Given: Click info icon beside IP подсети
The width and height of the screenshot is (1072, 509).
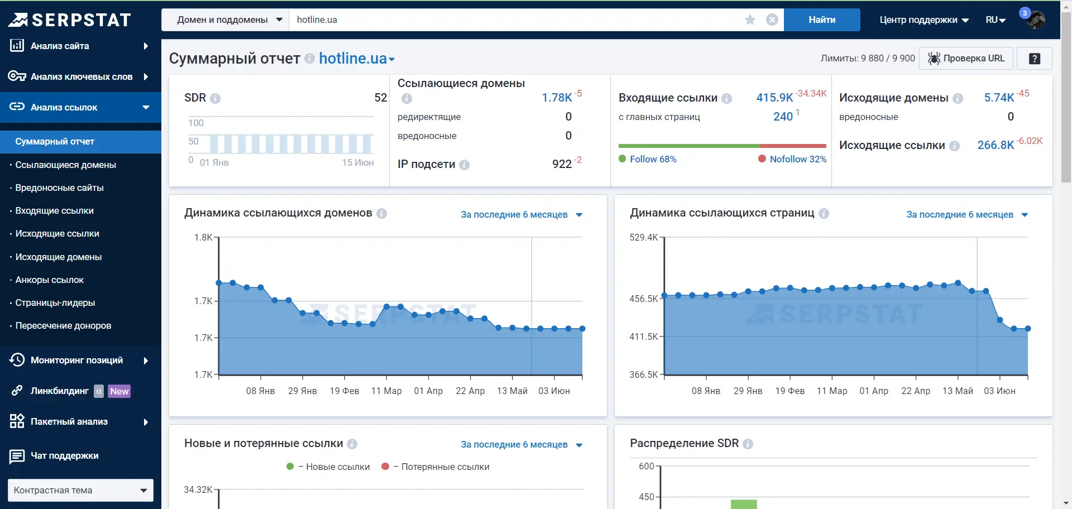Looking at the screenshot, I should [464, 165].
